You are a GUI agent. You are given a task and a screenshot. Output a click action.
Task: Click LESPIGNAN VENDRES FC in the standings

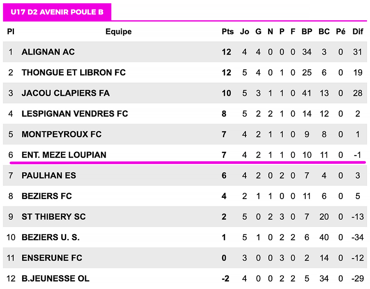(75, 114)
